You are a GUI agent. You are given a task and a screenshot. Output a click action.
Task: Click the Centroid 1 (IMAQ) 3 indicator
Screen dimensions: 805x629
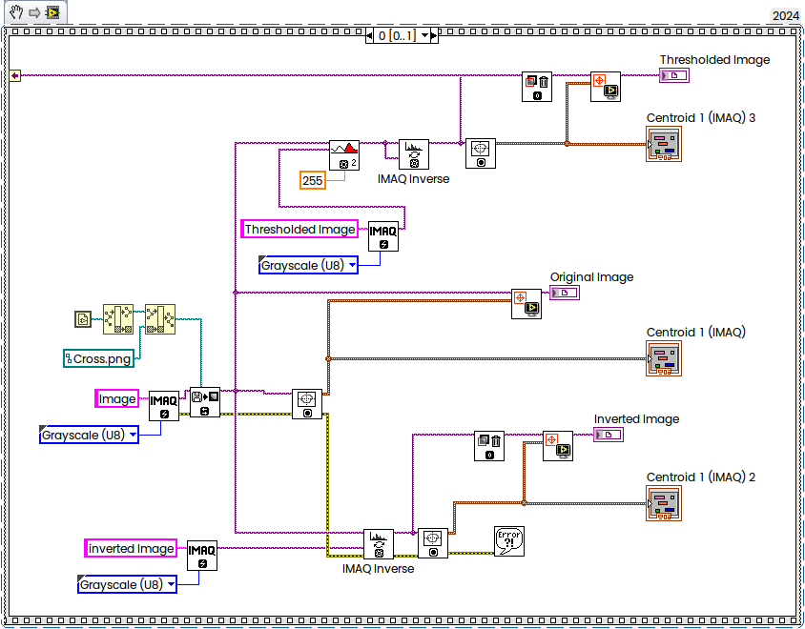664,144
